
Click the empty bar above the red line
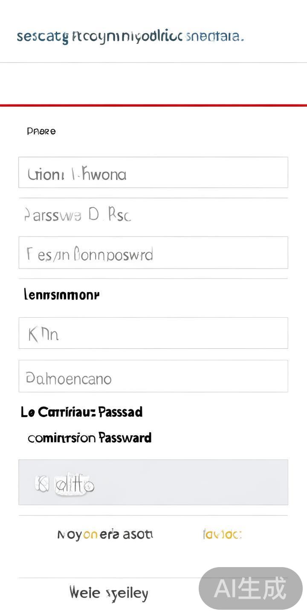click(153, 83)
